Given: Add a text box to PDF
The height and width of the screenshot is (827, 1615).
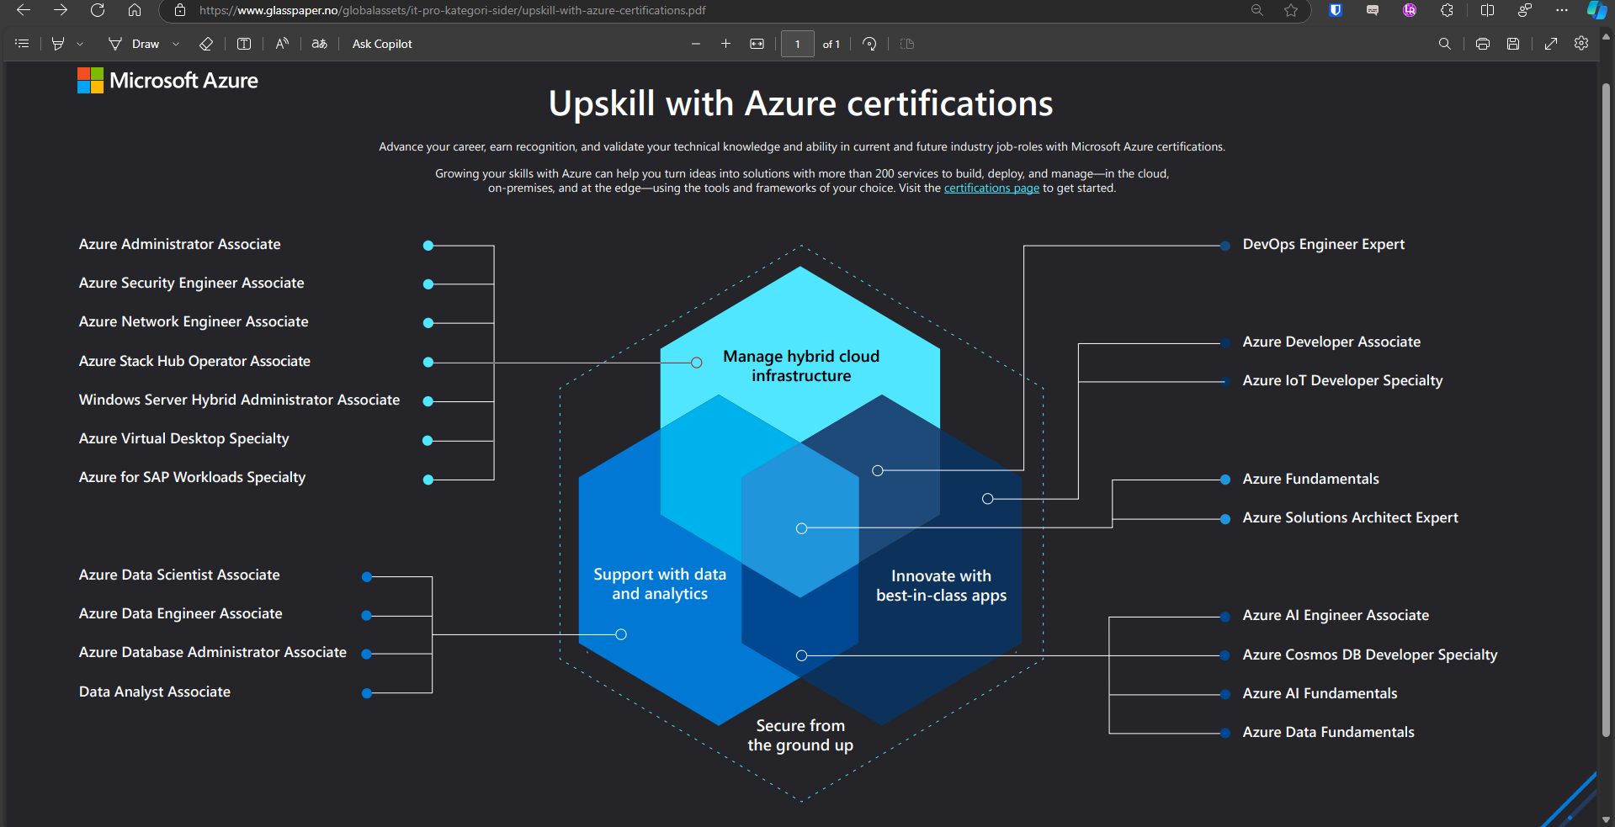Looking at the screenshot, I should point(244,44).
